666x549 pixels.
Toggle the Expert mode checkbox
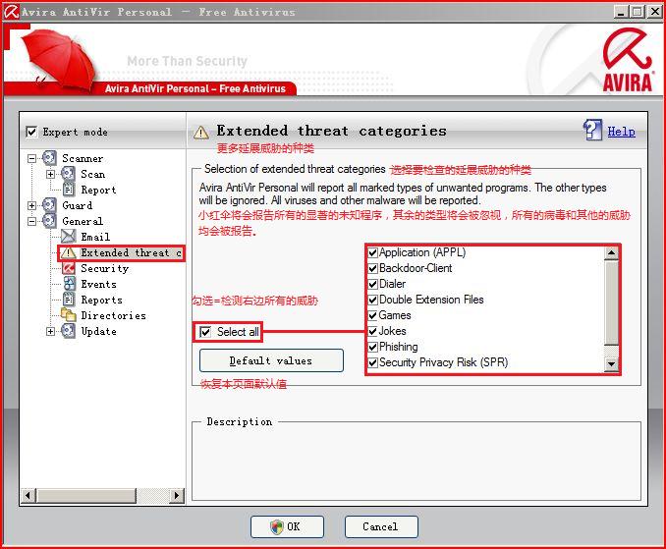[x=31, y=132]
